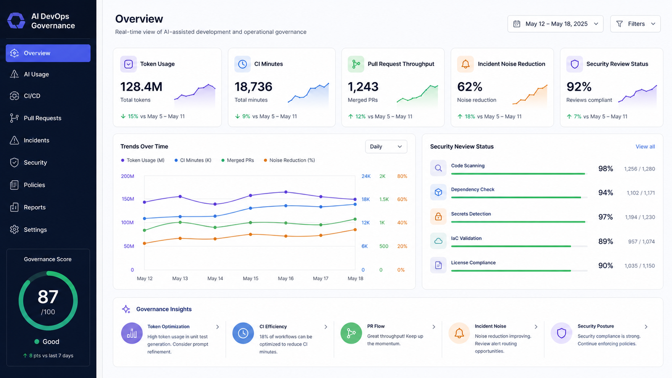Viewport: 672px width, 378px height.
Task: Open the Filters dropdown
Action: pyautogui.click(x=635, y=24)
